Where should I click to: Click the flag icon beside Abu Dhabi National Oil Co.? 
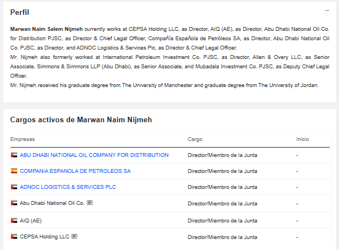coord(14,203)
